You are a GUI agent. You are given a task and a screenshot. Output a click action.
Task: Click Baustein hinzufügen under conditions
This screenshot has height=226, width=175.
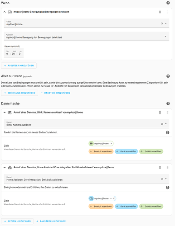pos(55,93)
